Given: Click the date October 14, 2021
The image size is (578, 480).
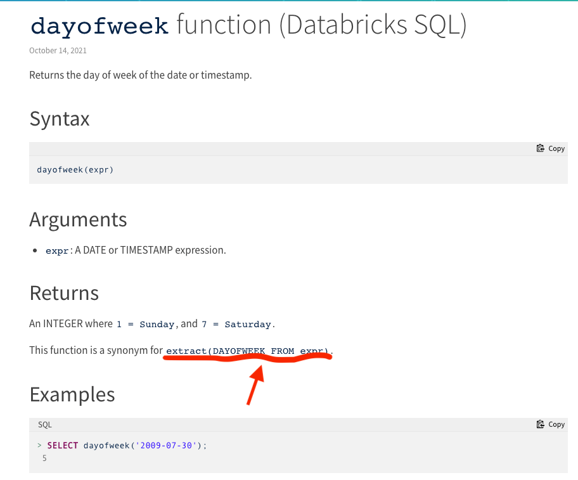Looking at the screenshot, I should coord(58,50).
